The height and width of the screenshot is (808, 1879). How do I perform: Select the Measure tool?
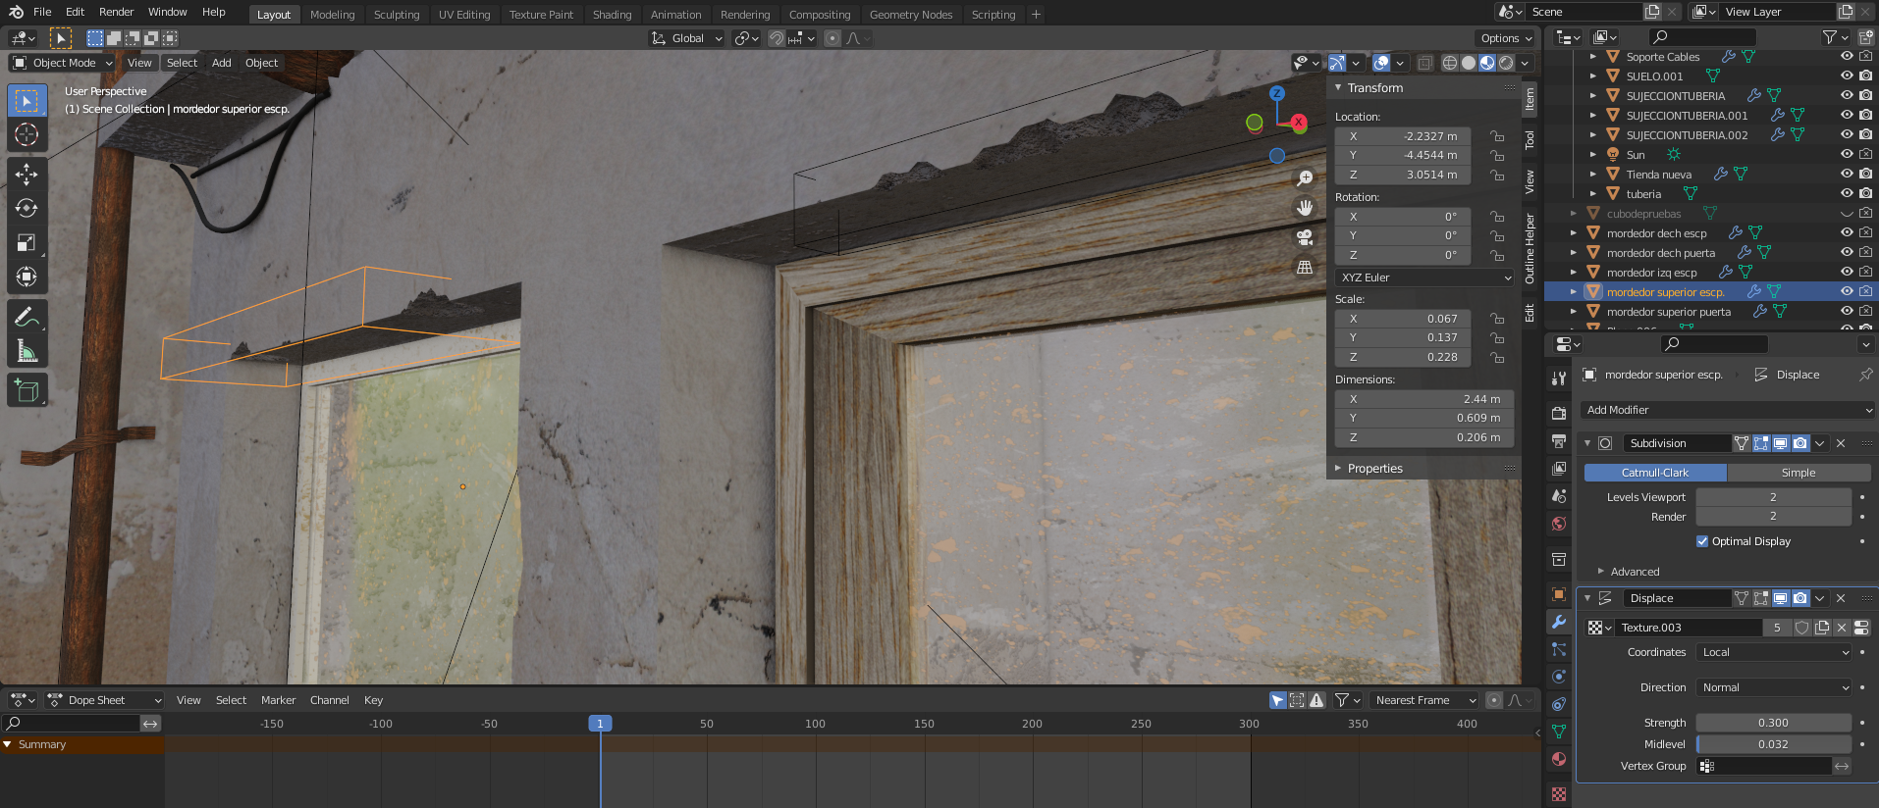(x=27, y=350)
